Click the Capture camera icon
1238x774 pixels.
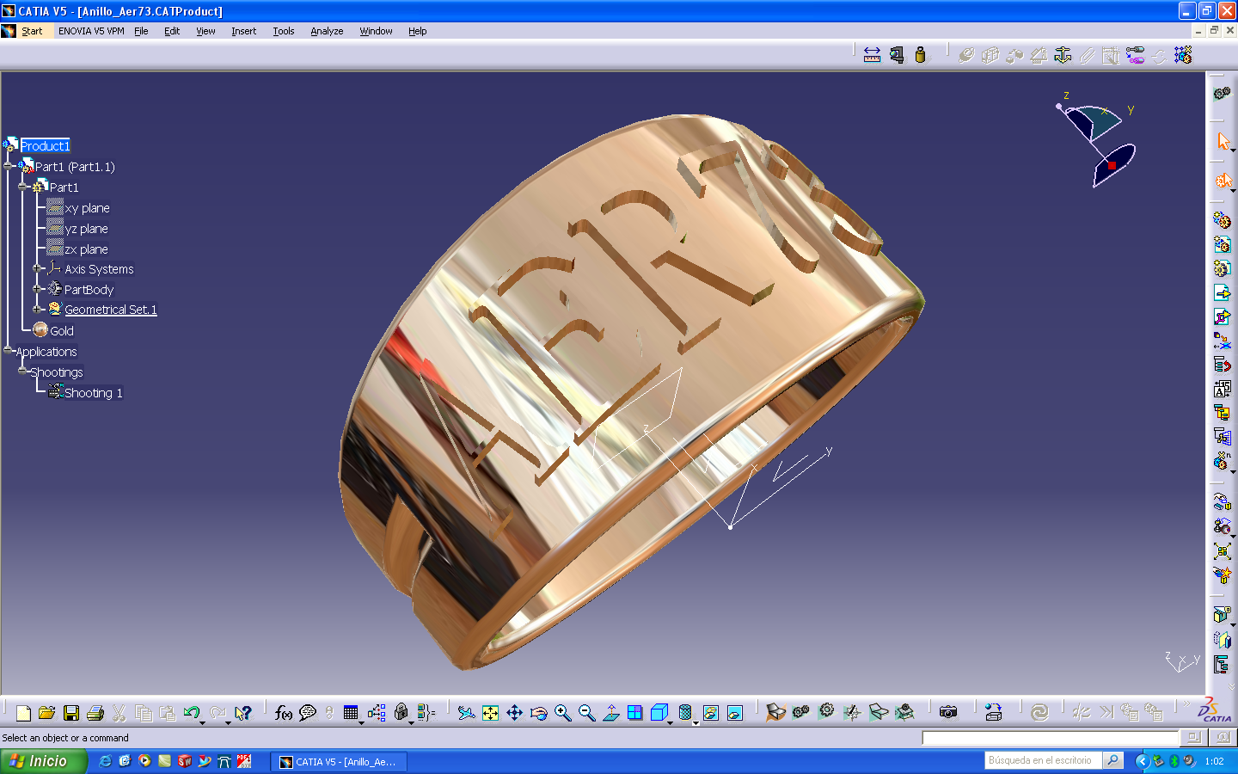tap(947, 712)
